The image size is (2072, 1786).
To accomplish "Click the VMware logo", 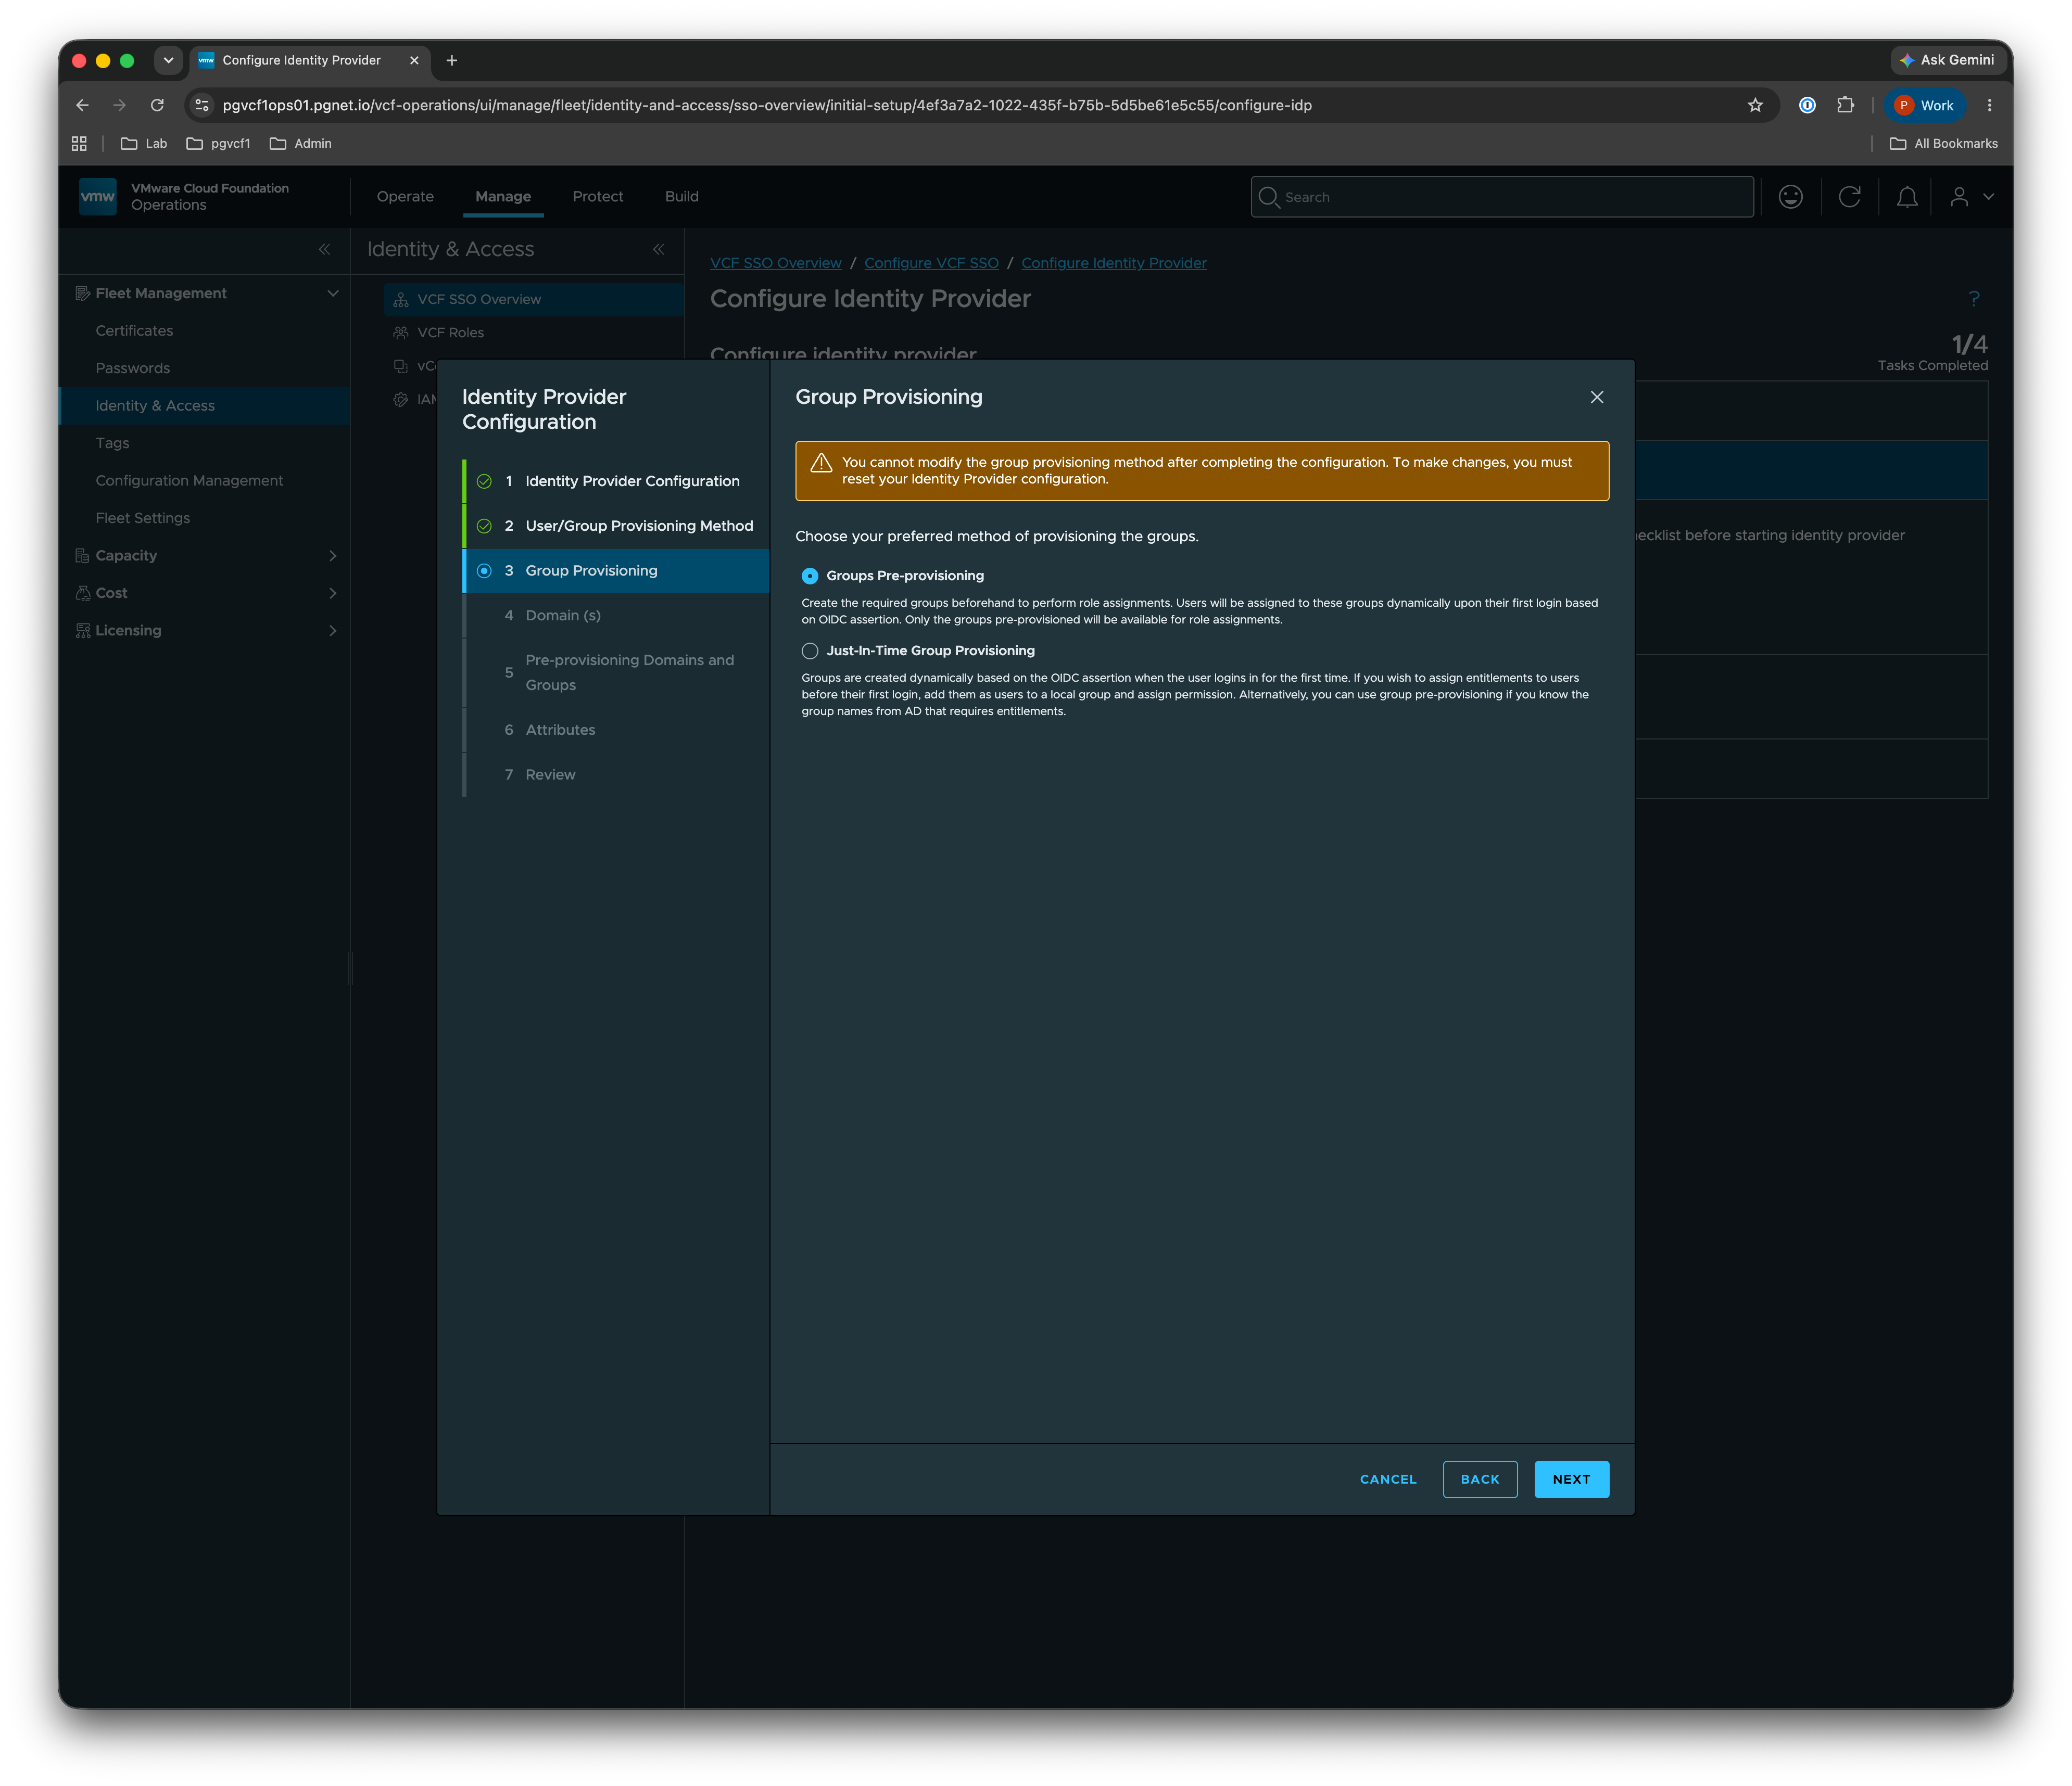I will pyautogui.click(x=98, y=197).
